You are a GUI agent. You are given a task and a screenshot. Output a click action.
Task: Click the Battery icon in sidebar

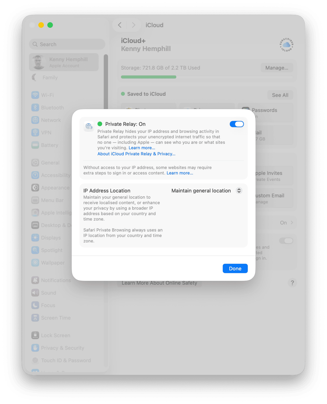35,145
